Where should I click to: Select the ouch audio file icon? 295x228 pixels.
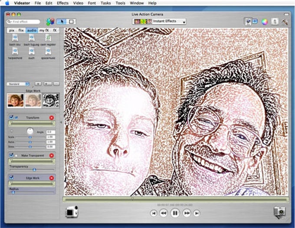tap(31, 51)
